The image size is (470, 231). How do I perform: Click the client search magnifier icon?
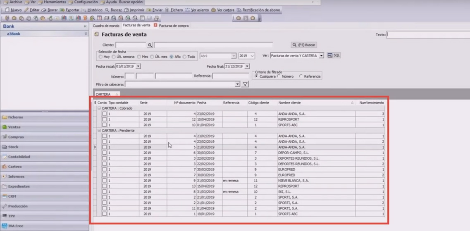[150, 45]
